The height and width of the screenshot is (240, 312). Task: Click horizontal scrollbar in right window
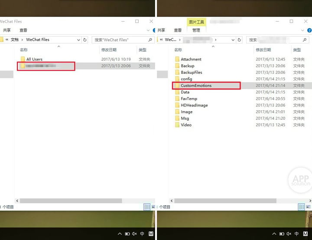point(225,201)
